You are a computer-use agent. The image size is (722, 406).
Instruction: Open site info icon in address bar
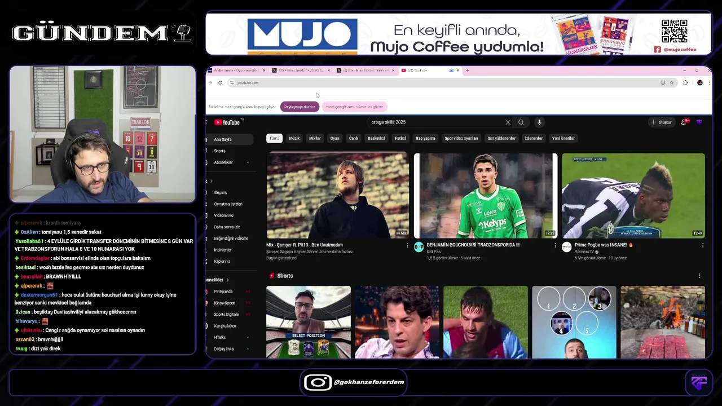click(231, 83)
